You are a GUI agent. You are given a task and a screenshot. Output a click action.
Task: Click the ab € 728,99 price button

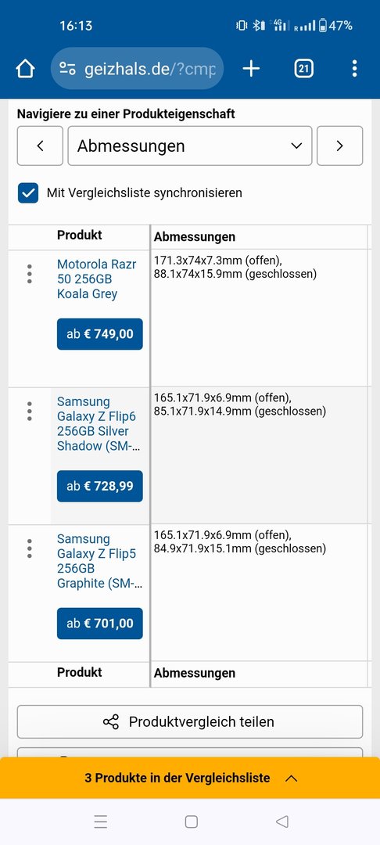(99, 486)
